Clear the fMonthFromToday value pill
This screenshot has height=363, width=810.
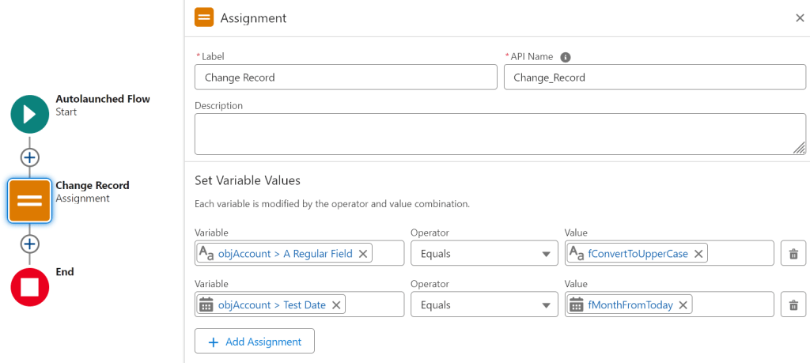(x=683, y=305)
